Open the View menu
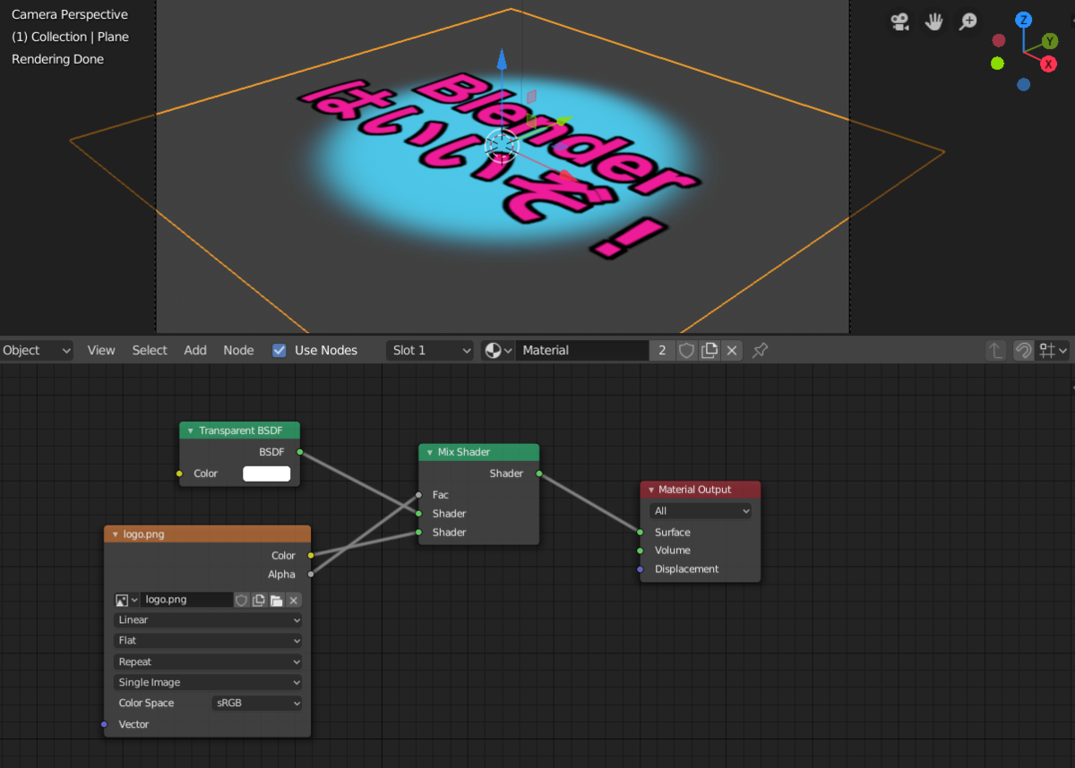This screenshot has width=1075, height=768. (x=101, y=350)
